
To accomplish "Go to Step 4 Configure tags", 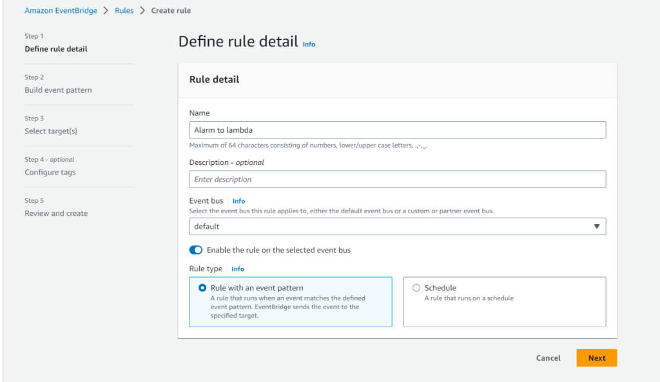I will tap(50, 172).
